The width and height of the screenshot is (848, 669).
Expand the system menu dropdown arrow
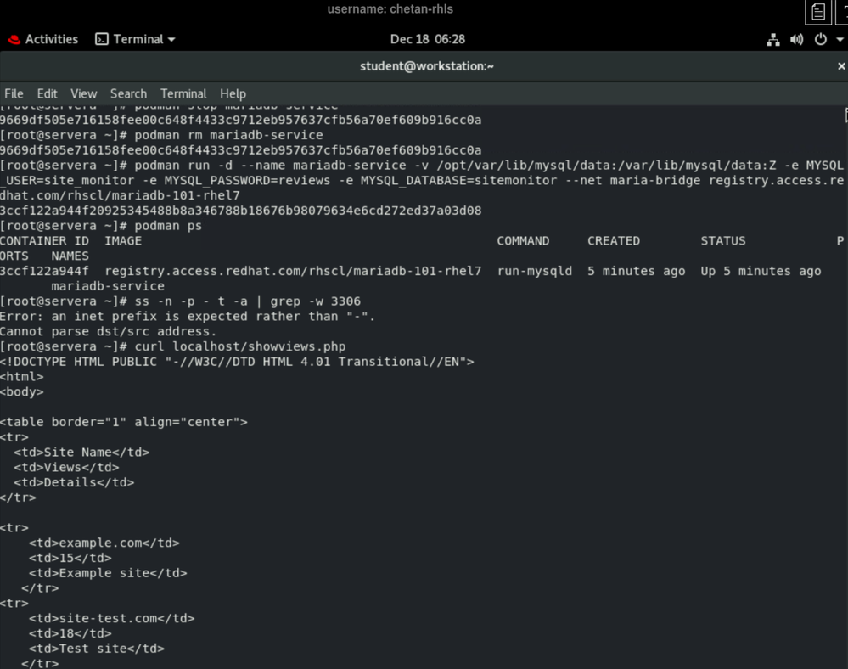[x=836, y=40]
